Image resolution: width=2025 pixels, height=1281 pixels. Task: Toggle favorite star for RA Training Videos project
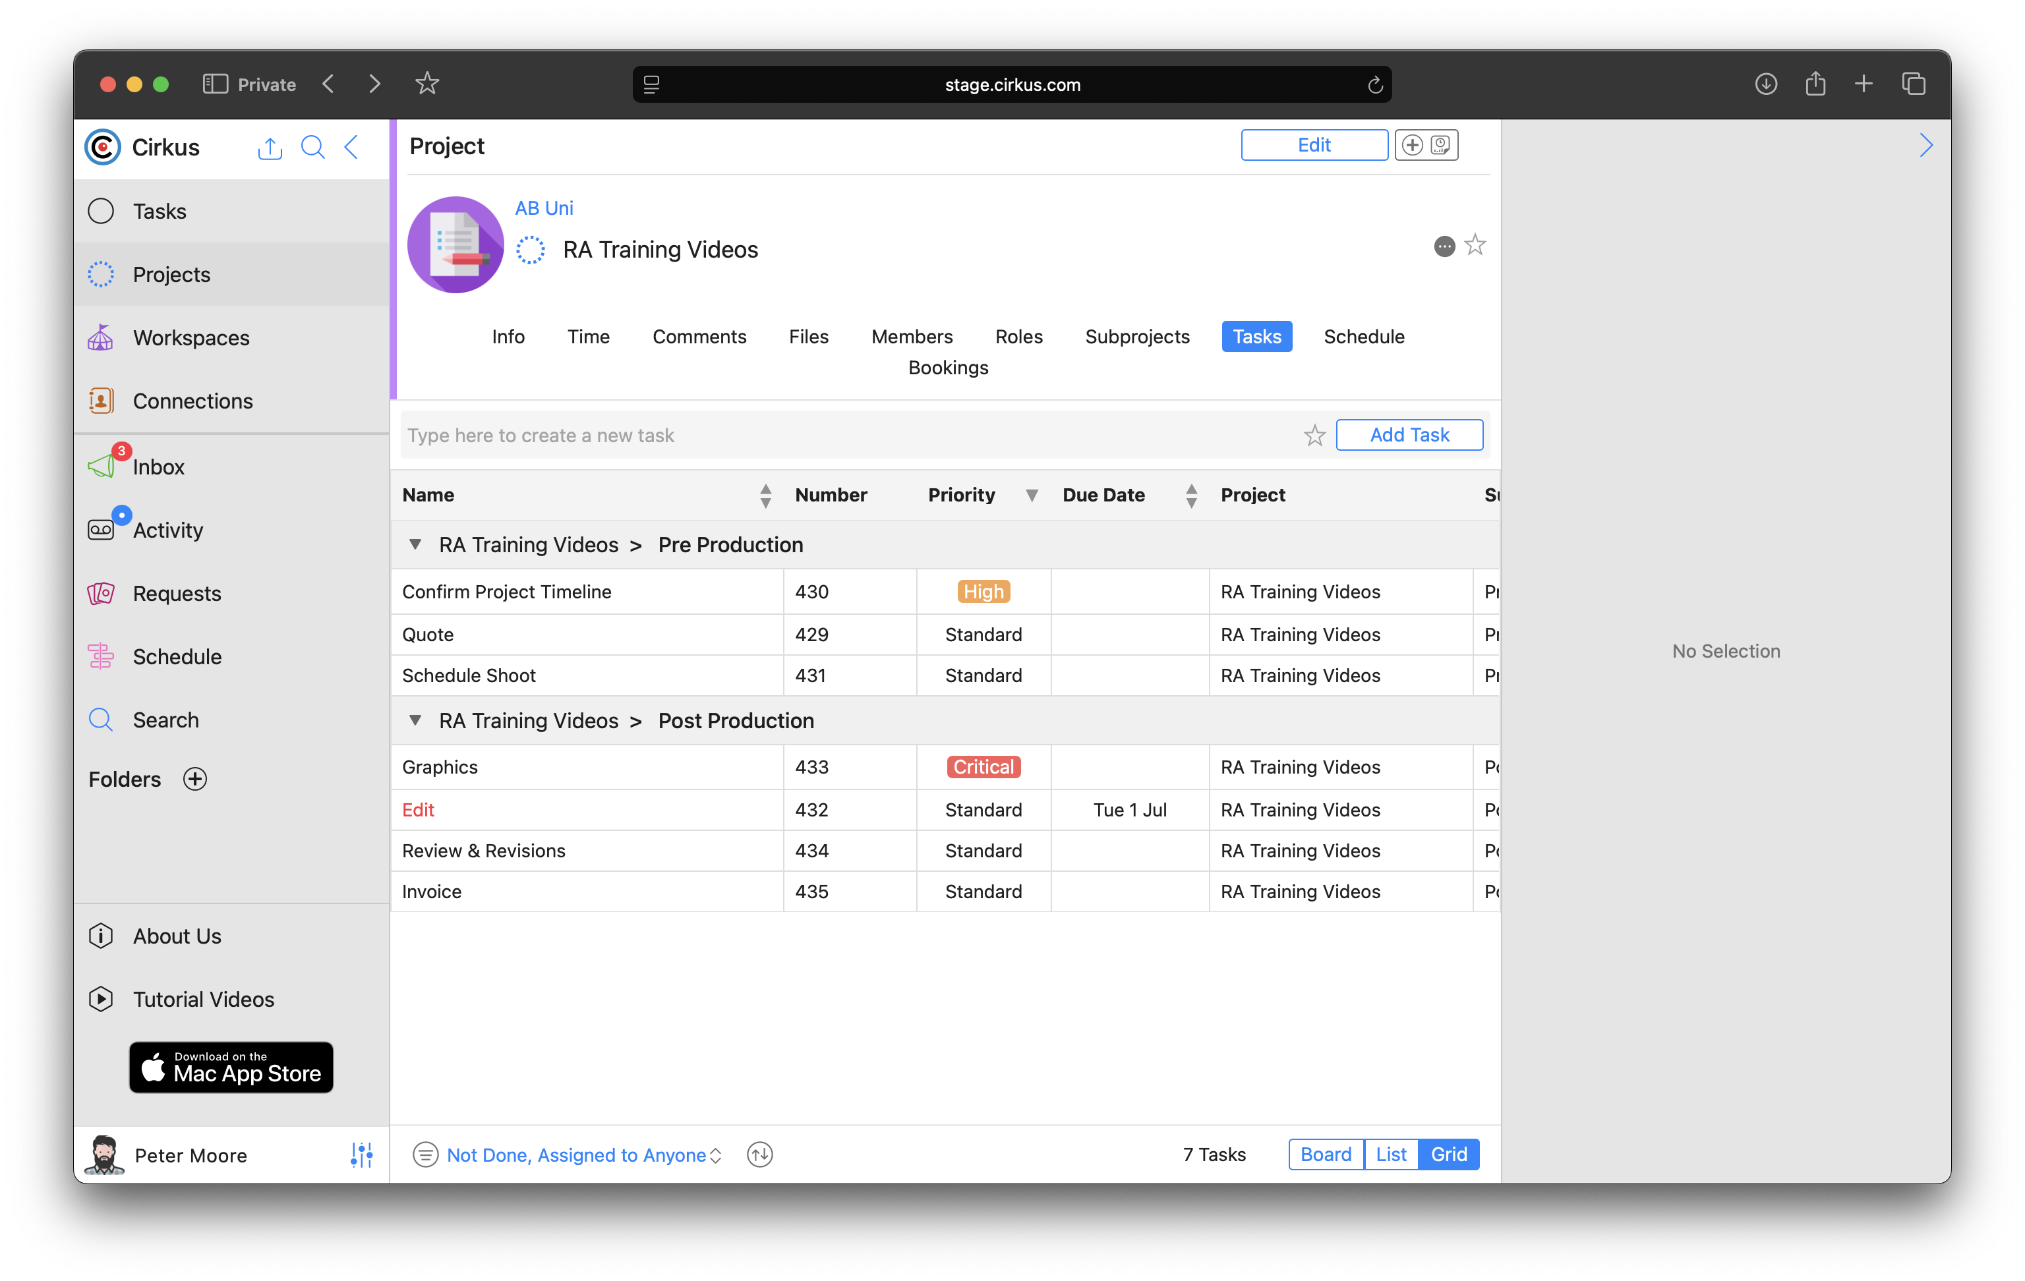[x=1475, y=245]
